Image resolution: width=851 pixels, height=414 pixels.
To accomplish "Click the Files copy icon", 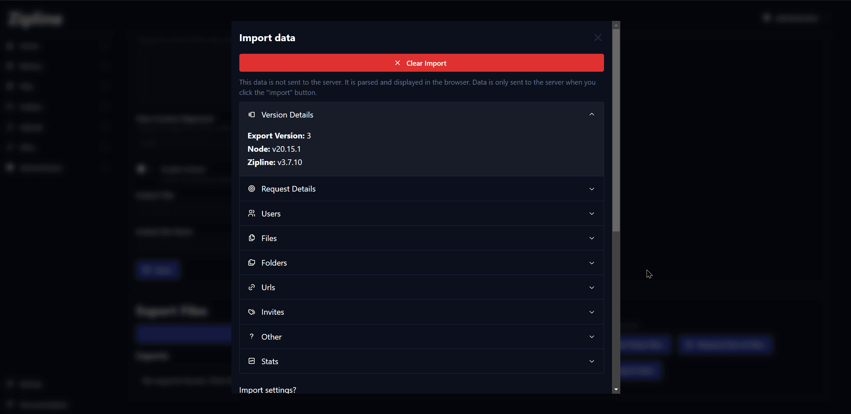I will (252, 238).
